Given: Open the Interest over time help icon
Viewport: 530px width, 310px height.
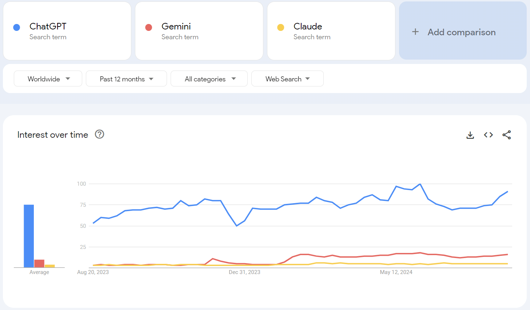Looking at the screenshot, I should click(x=99, y=134).
